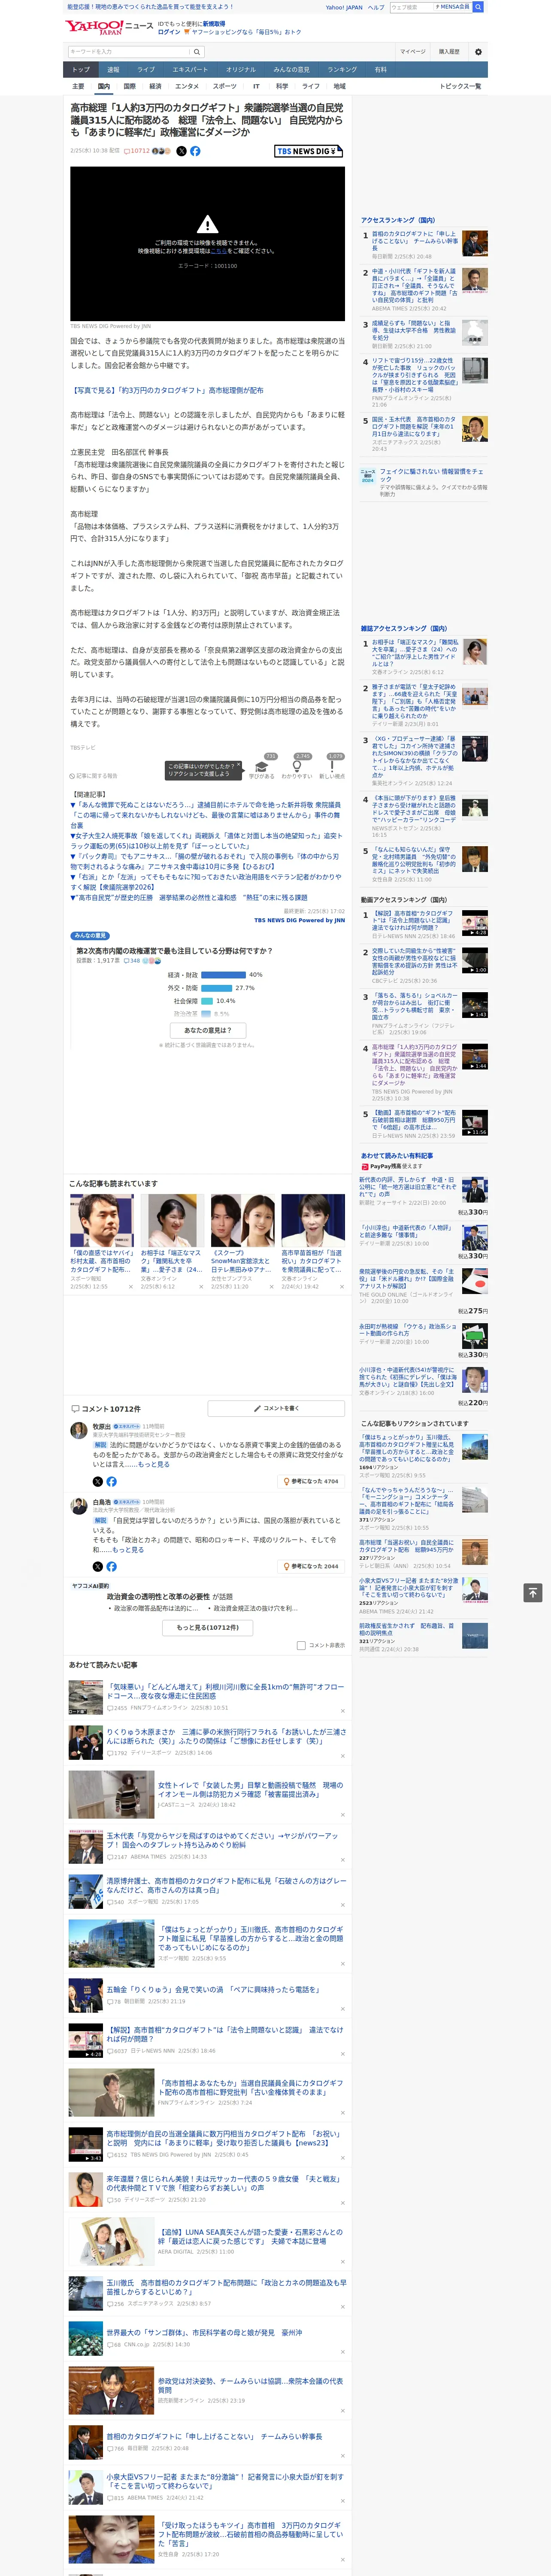Open the トップ main tab
The image size is (551, 2576).
[x=81, y=70]
